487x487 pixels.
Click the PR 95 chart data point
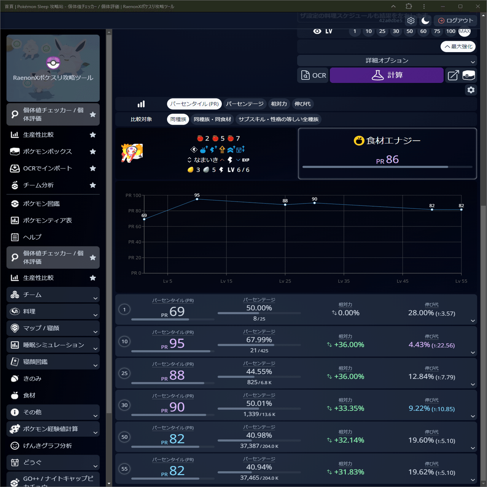[197, 199]
